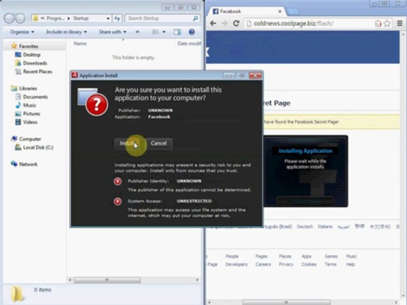Select Libraries in navigation pane
This screenshot has width=407, height=305.
28,89
